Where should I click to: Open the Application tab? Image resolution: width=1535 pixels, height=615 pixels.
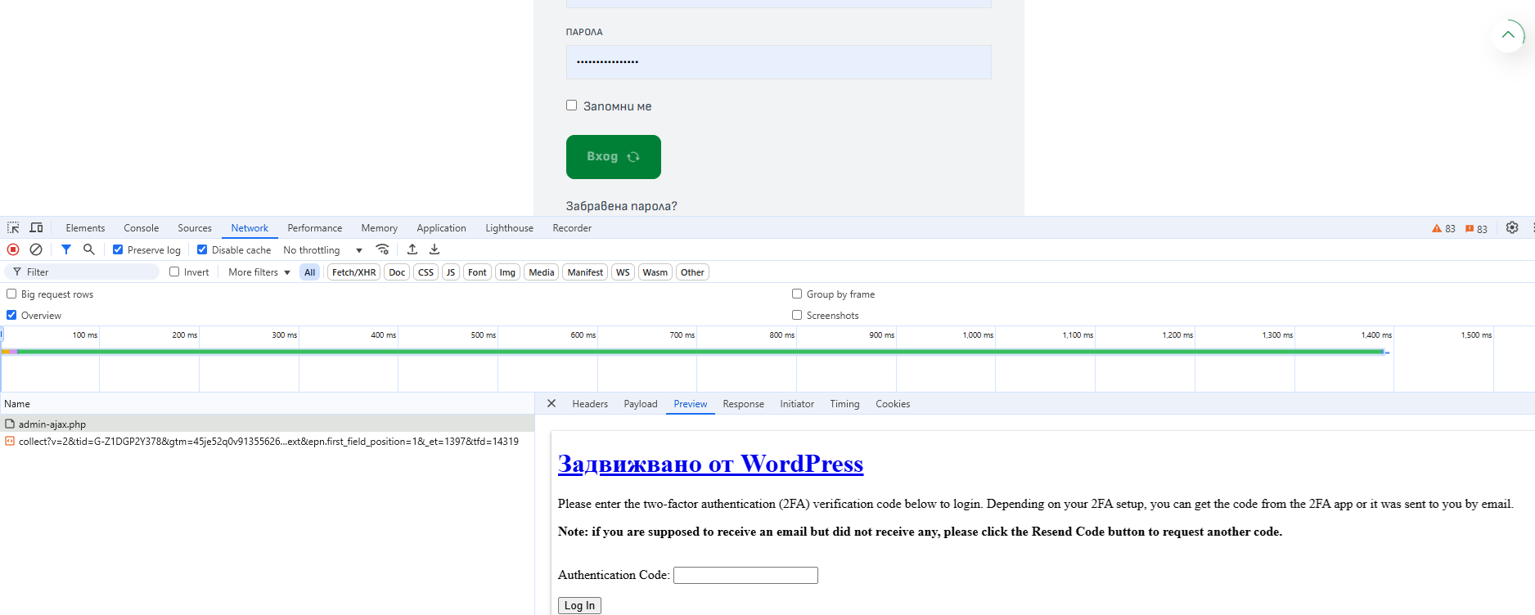[441, 228]
